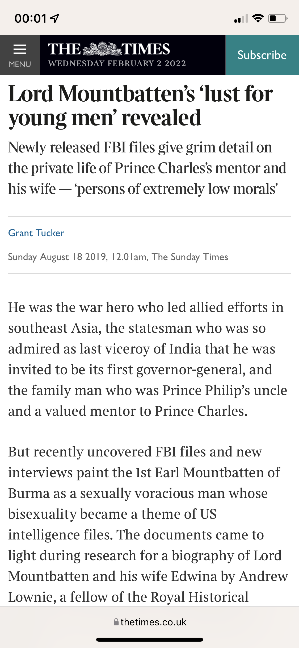Tap the Wednesday February 2 2022 date

117,63
